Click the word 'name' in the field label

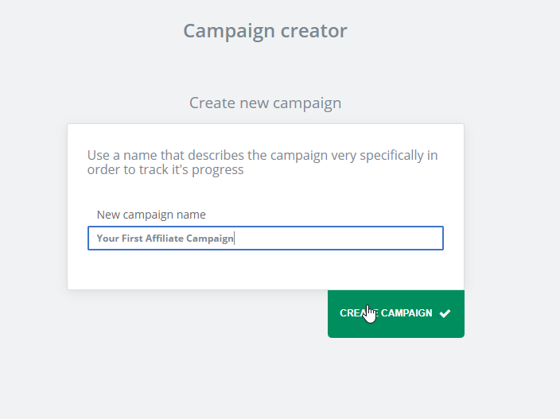coord(191,215)
